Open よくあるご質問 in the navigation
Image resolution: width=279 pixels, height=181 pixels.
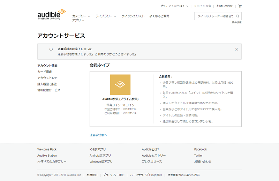[159, 16]
